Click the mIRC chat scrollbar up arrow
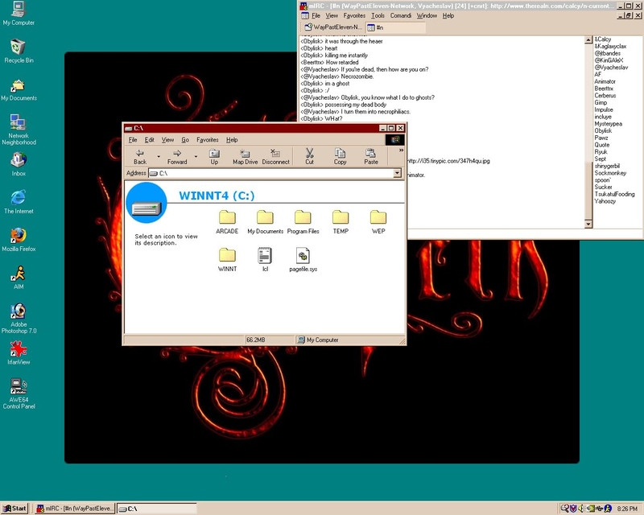 point(588,40)
